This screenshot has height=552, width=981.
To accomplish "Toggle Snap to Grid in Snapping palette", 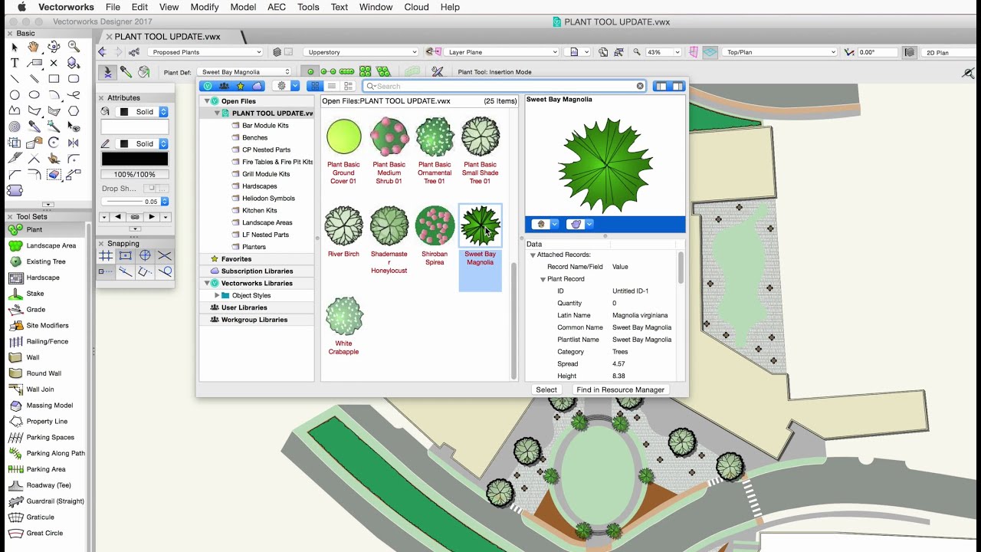I will [106, 256].
